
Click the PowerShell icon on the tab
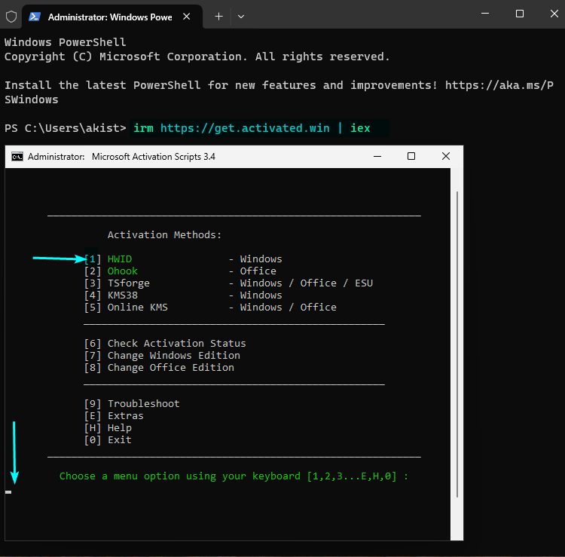(x=35, y=17)
